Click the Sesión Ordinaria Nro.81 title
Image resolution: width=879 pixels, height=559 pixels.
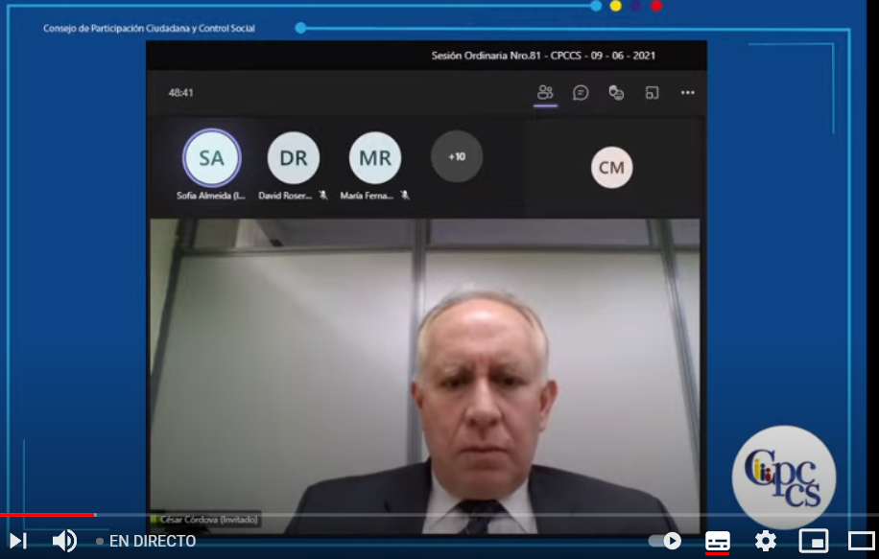pos(543,56)
